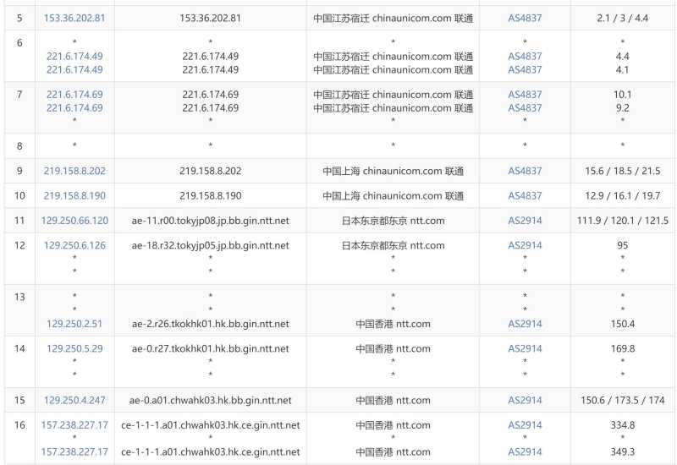Screen dimensions: 677x465
Task: Click the blue 153.36.202.81 IP link
Action: point(74,18)
